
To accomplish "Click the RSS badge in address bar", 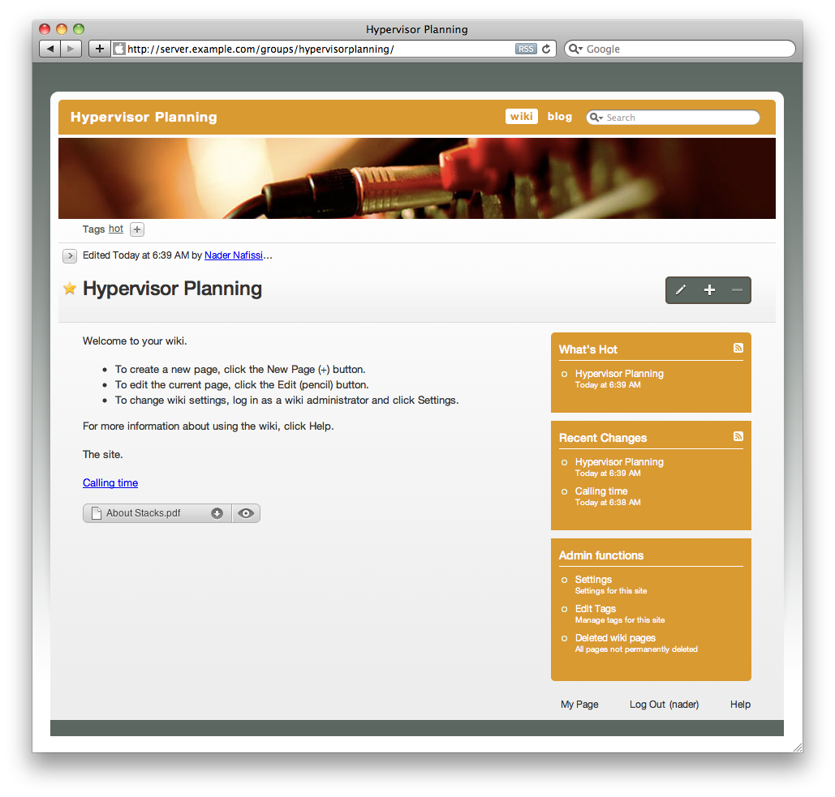I will (526, 49).
